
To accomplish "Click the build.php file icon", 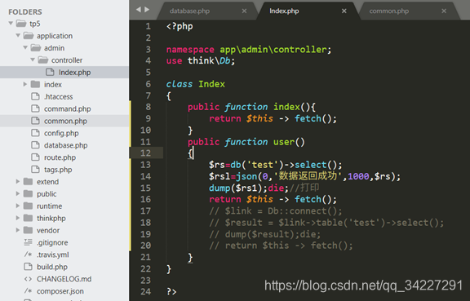I will (29, 266).
